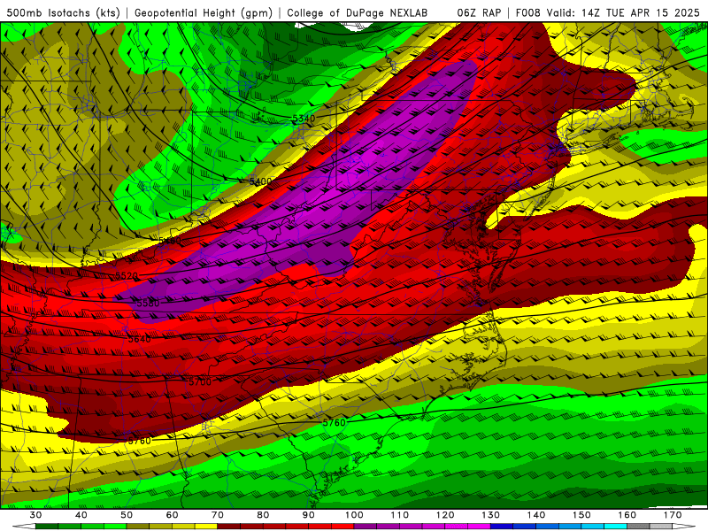Click the '100' tick on the color scale

click(355, 515)
